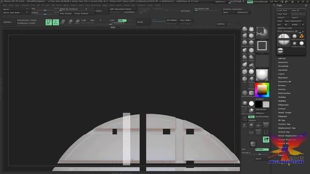Expand the Geometry sub-palette
The image size is (310, 174).
[283, 62]
